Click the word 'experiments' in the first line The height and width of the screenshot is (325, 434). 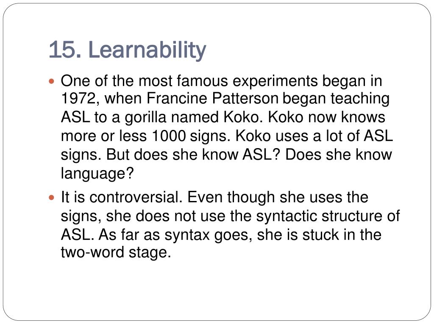click(x=275, y=82)
